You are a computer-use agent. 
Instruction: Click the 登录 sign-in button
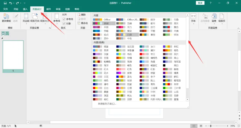point(200,3)
